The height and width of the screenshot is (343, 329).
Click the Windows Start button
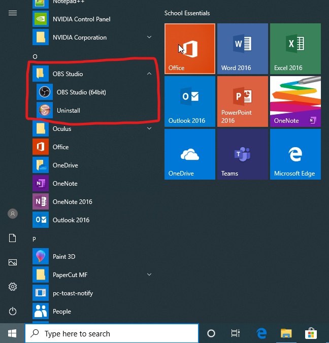(12, 333)
